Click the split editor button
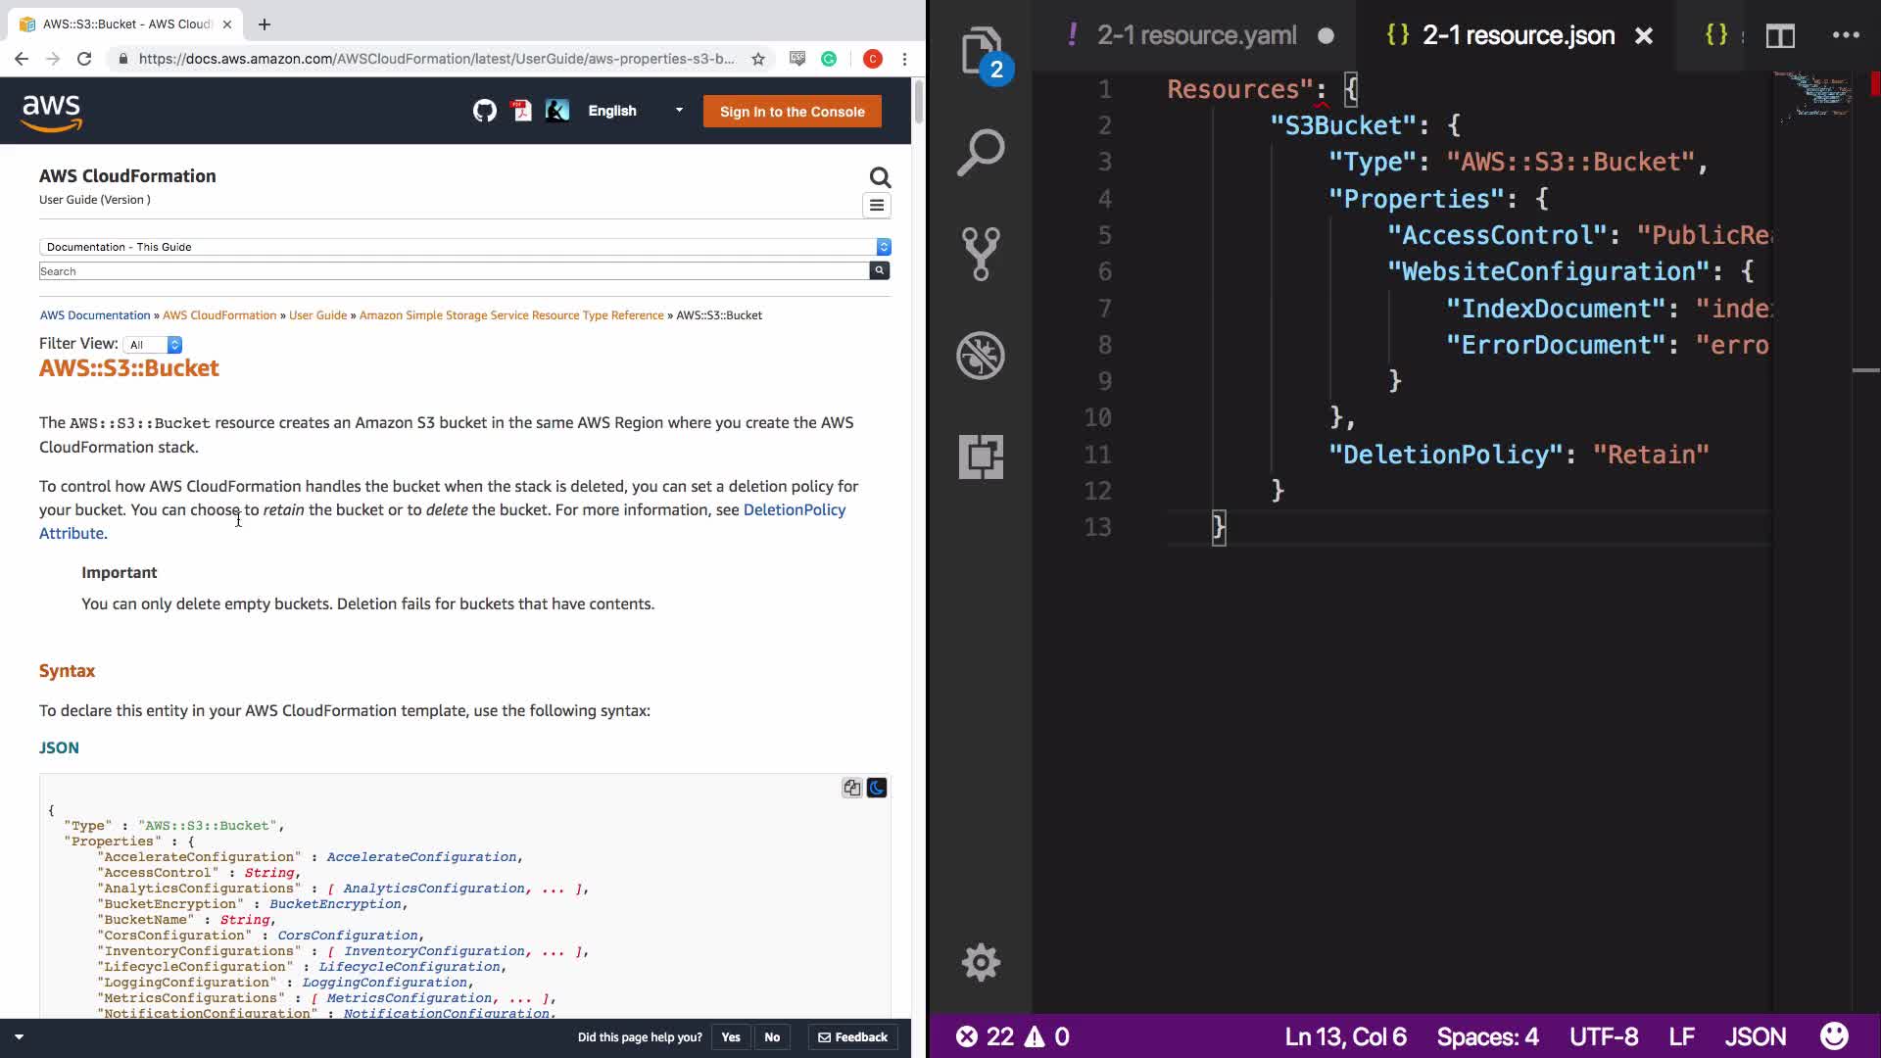The image size is (1881, 1058). tap(1780, 36)
